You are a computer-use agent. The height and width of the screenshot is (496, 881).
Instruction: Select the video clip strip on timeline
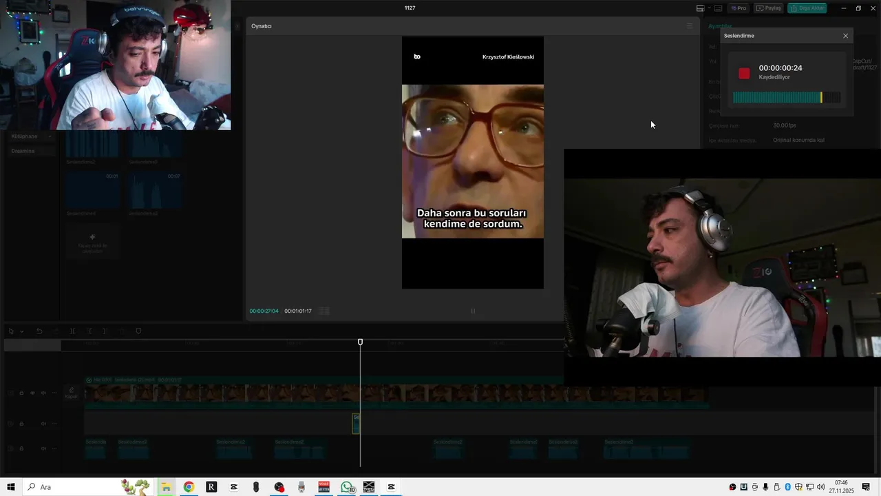396,393
